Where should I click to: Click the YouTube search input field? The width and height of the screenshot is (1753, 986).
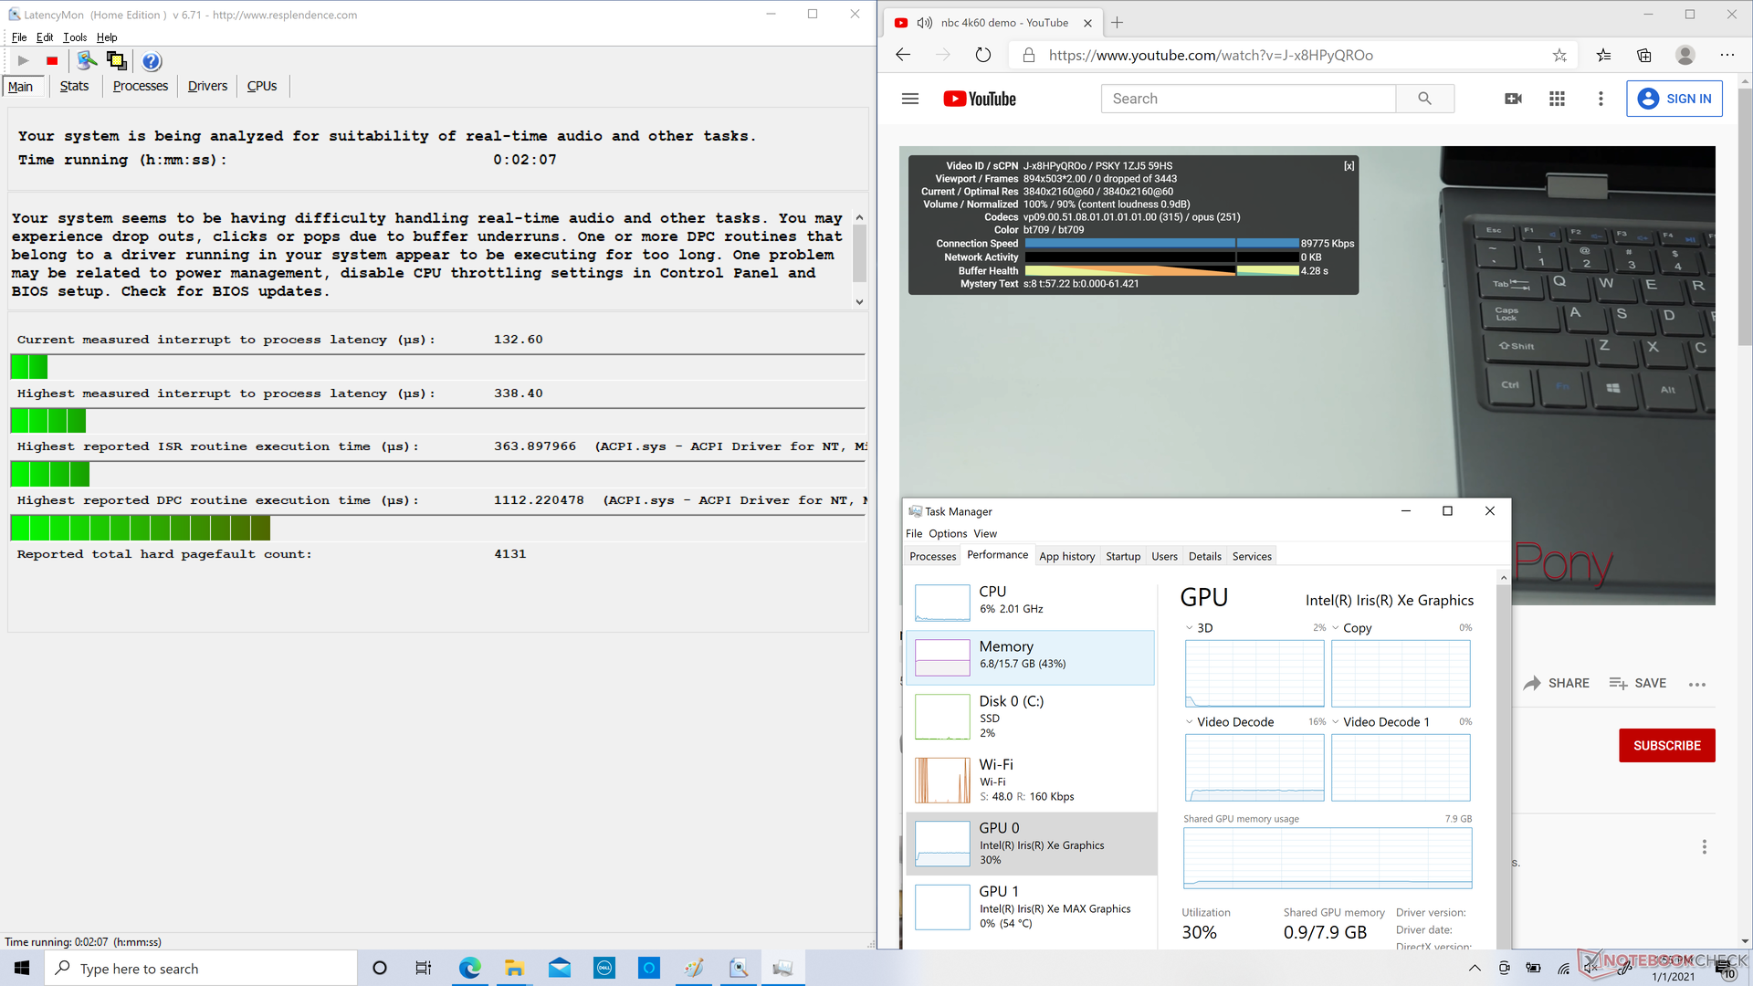click(1248, 99)
